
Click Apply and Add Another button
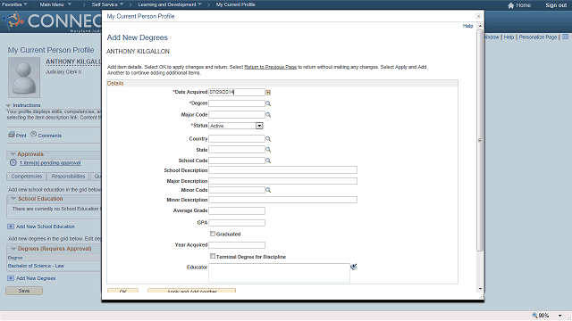coord(191,291)
